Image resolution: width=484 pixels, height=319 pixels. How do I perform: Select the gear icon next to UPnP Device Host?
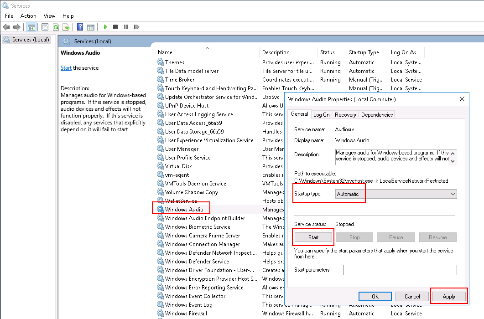point(160,105)
